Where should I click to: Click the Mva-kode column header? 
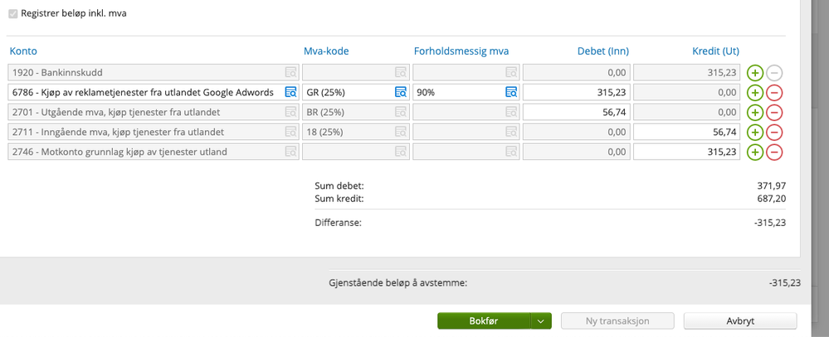point(326,51)
